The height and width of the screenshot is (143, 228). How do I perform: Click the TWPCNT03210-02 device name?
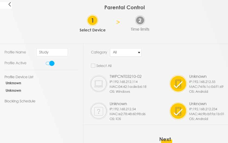[125, 76]
